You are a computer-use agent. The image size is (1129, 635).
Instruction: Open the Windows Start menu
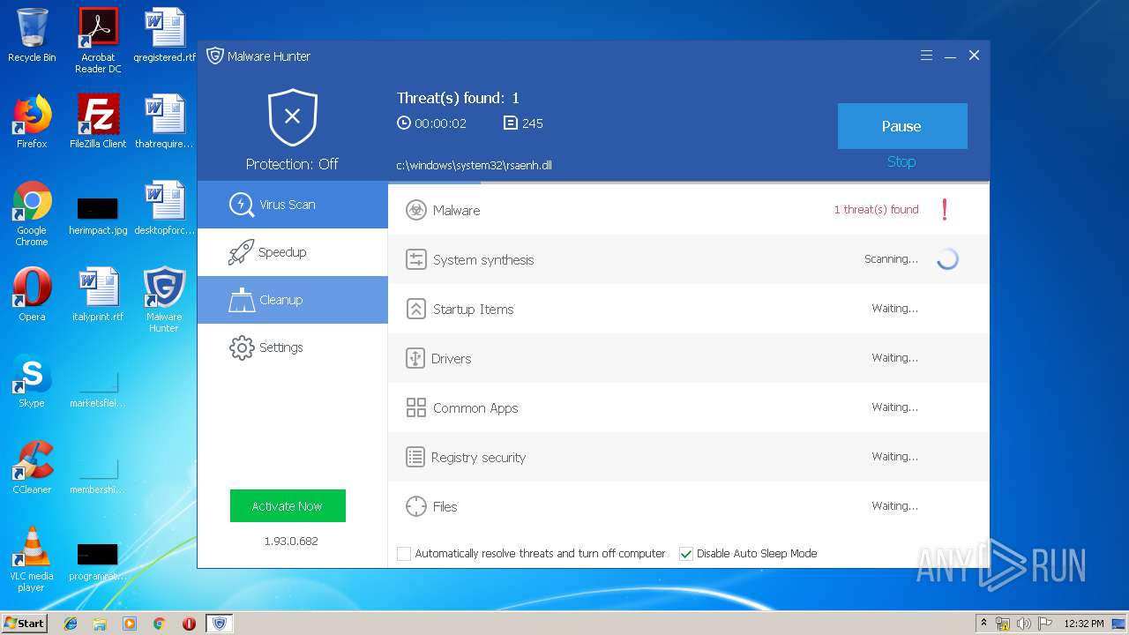(x=25, y=624)
